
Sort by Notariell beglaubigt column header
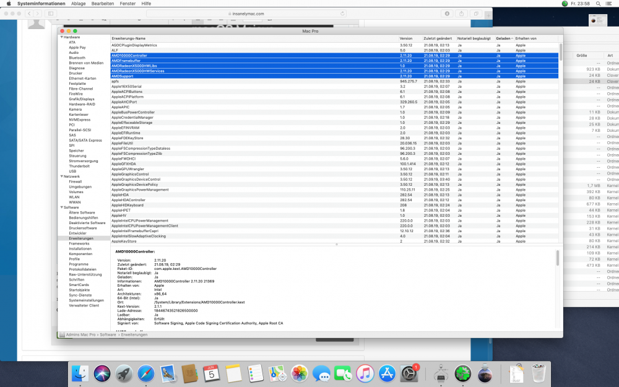(x=475, y=38)
